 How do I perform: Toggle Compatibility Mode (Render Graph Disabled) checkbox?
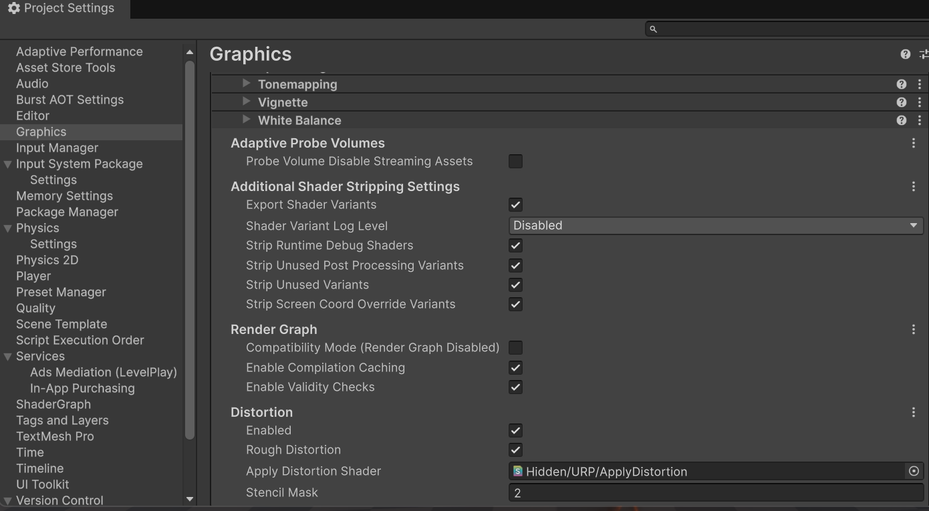[515, 348]
